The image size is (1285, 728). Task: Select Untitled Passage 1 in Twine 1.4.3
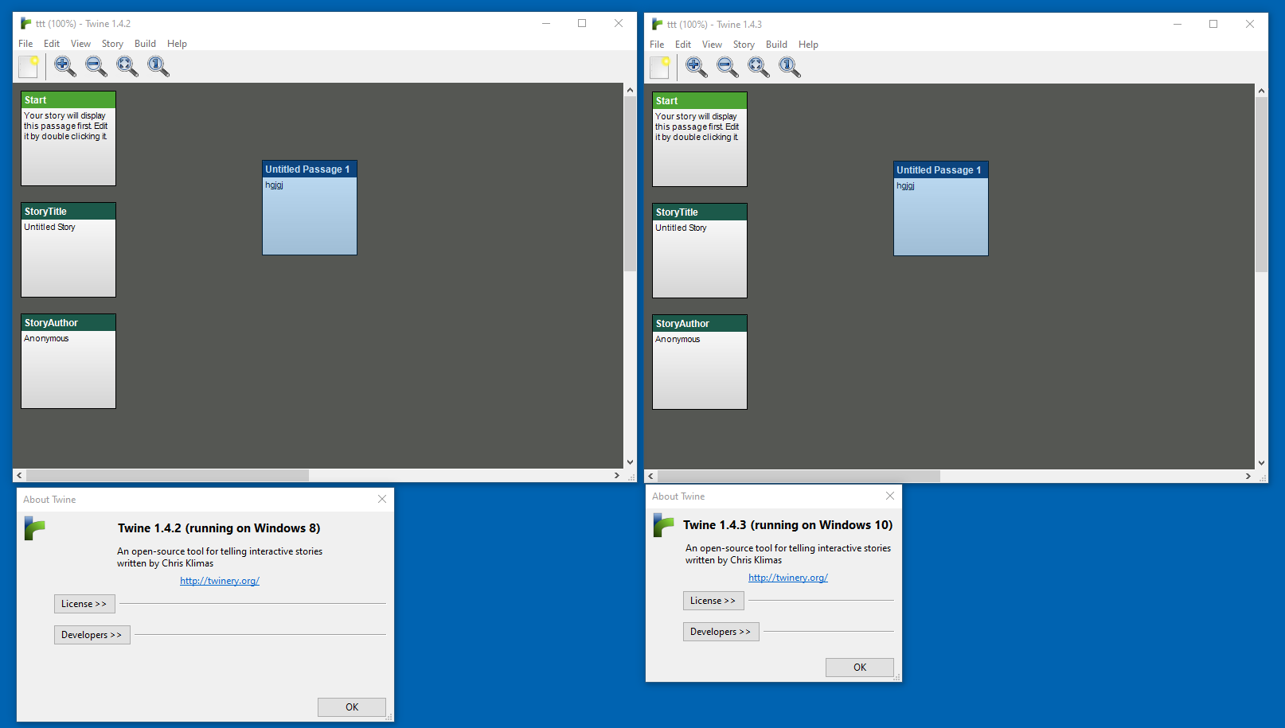click(x=940, y=208)
